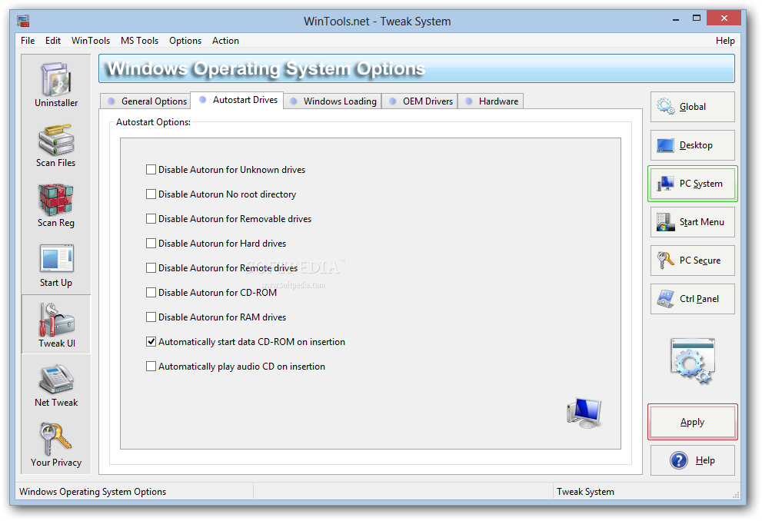Click the blue question mark Help icon
762x521 pixels.
679,460
